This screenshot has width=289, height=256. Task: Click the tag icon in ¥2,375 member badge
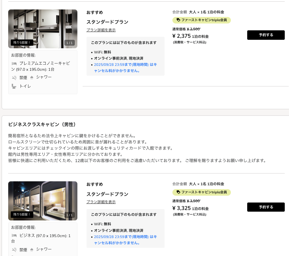[x=178, y=20]
